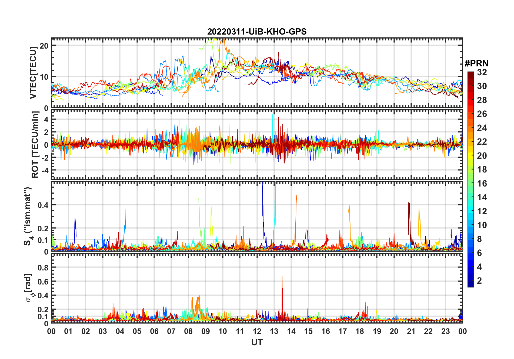
Task: Click x-axis tick label 01
Action: pyautogui.click(x=68, y=331)
